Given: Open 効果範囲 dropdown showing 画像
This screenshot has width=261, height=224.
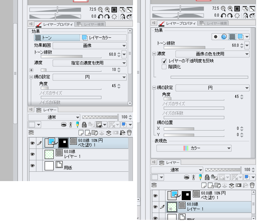Looking at the screenshot, I should coord(90,46).
